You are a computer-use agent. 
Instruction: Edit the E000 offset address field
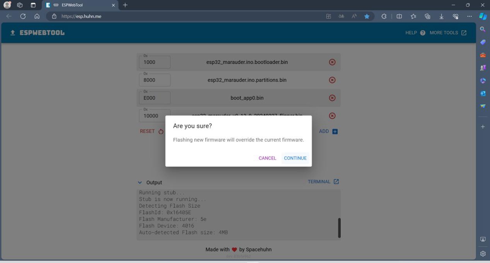155,99
